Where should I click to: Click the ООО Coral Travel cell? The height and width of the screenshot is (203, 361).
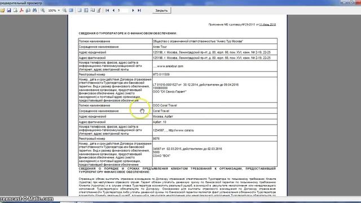(x=214, y=105)
